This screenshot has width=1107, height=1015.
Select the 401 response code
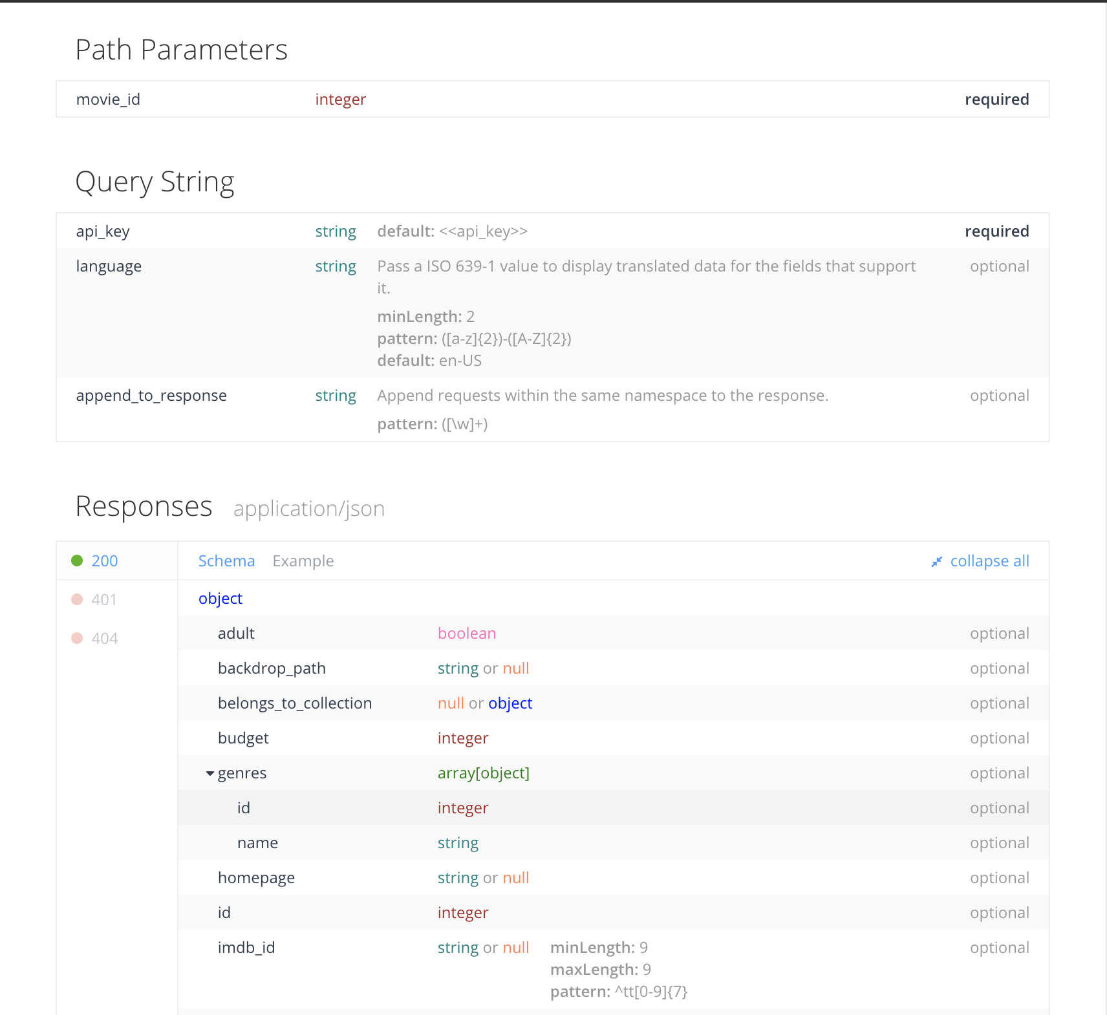tap(104, 600)
